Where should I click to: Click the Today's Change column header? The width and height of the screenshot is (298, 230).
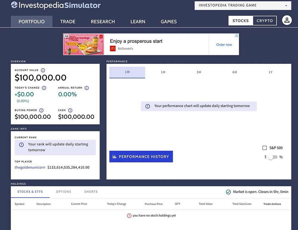(x=117, y=204)
